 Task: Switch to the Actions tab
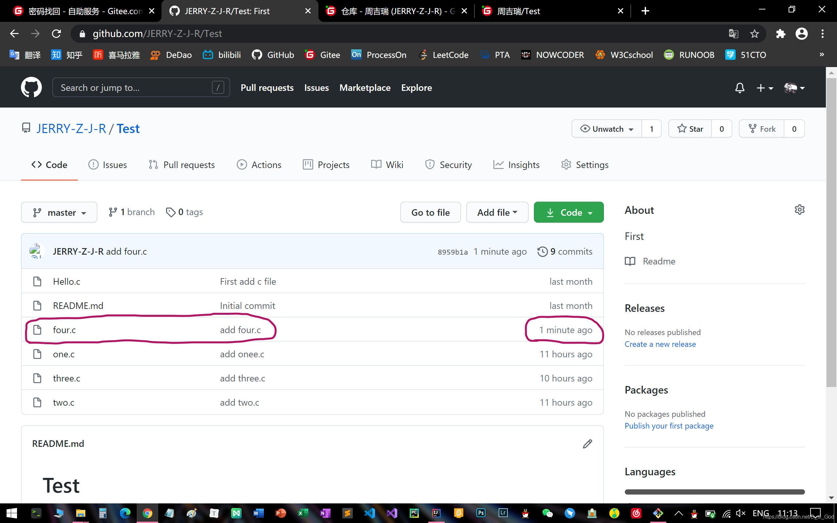259,165
